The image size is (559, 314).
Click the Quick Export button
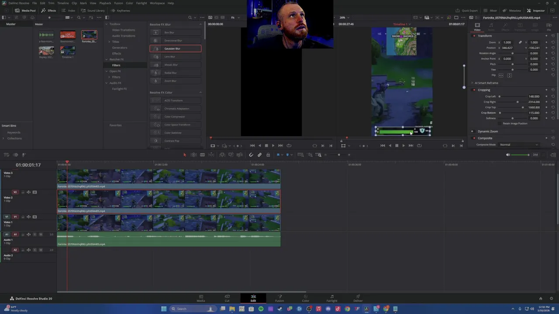click(x=467, y=10)
